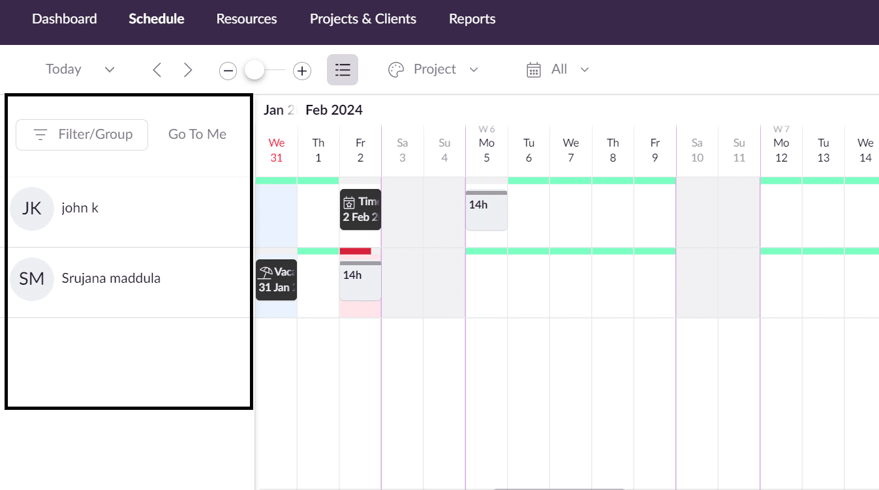The width and height of the screenshot is (879, 490).
Task: Switch to the Schedule tab
Action: point(156,19)
